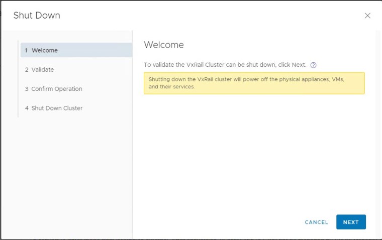
Task: Click step number 1 in the sidebar
Action: [26, 50]
